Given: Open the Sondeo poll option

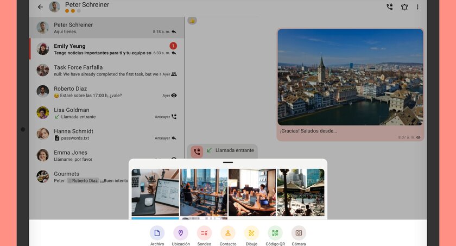Looking at the screenshot, I should (204, 233).
